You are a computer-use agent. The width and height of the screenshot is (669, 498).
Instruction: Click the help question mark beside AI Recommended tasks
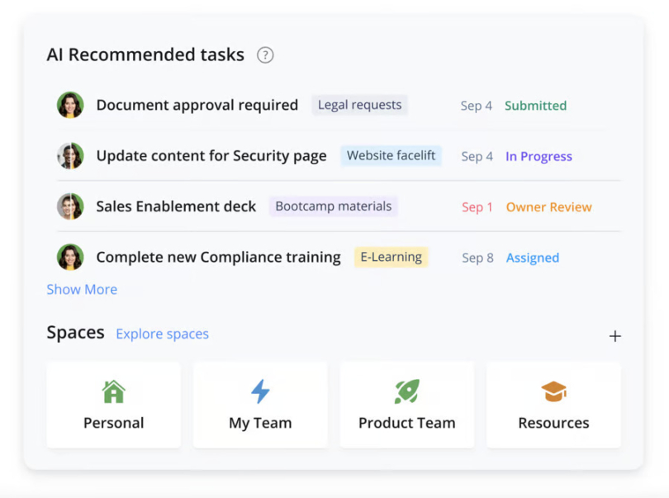click(x=265, y=55)
